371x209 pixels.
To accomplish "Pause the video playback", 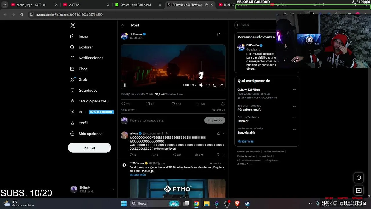I will click(125, 85).
